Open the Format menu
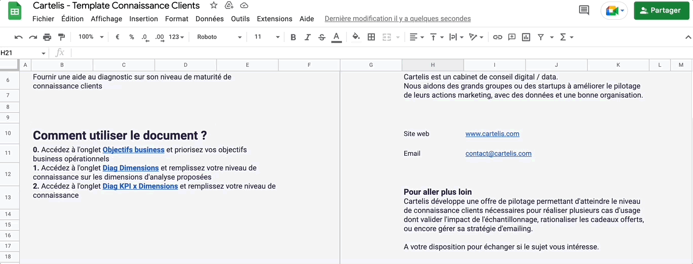 click(177, 19)
